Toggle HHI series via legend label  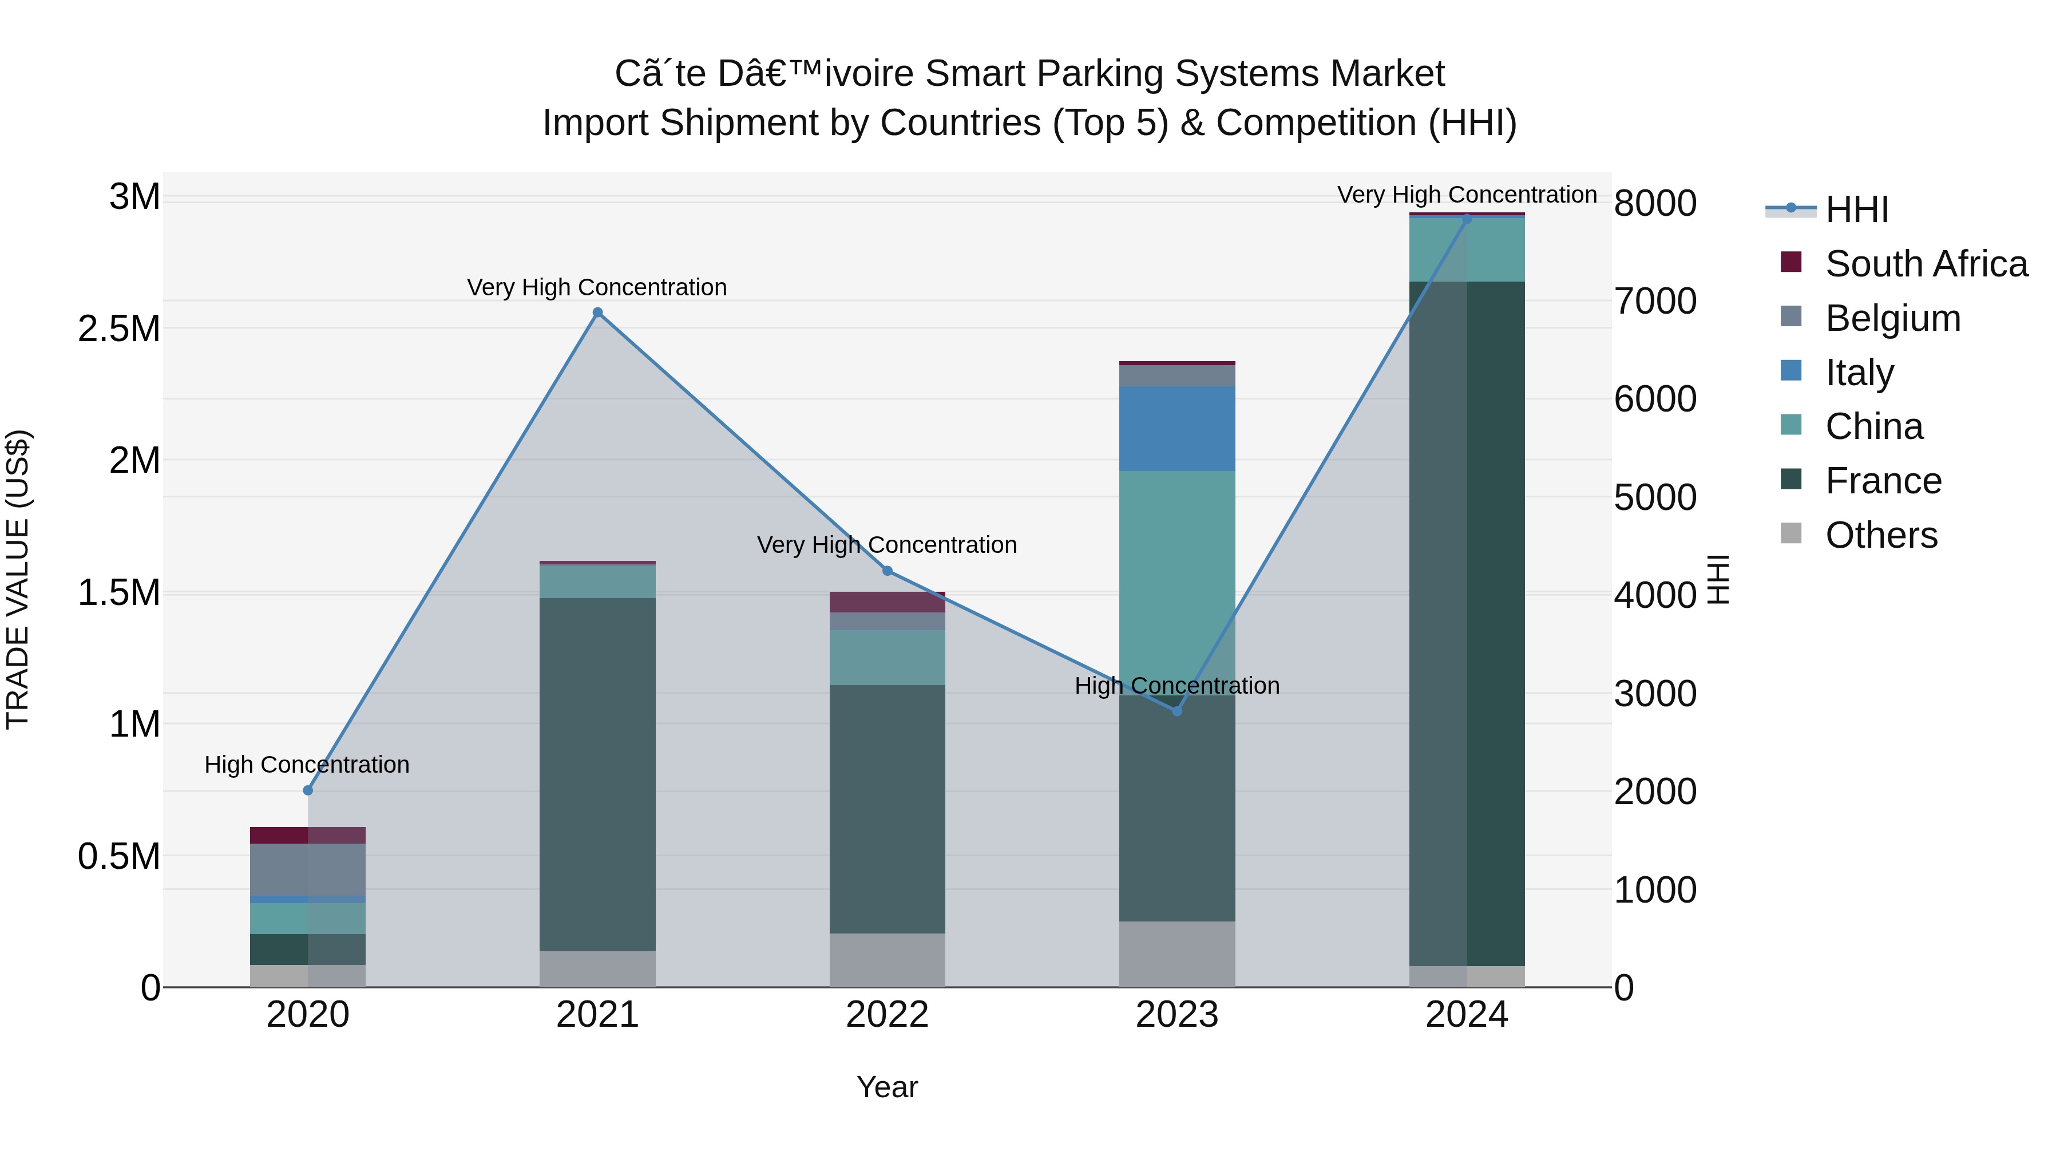[x=1857, y=209]
